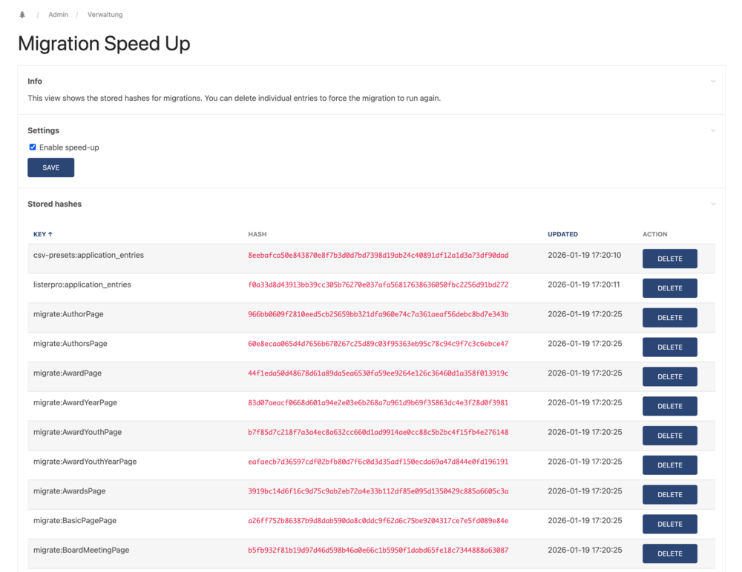Collapse the Settings panel

(713, 130)
